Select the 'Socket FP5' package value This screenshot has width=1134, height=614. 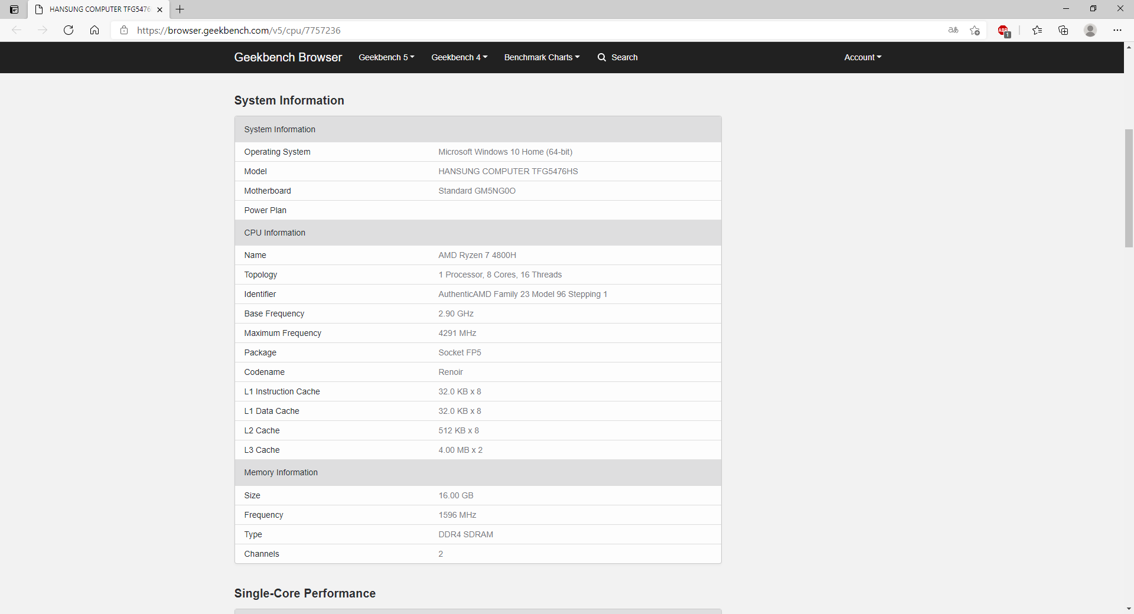click(x=460, y=352)
